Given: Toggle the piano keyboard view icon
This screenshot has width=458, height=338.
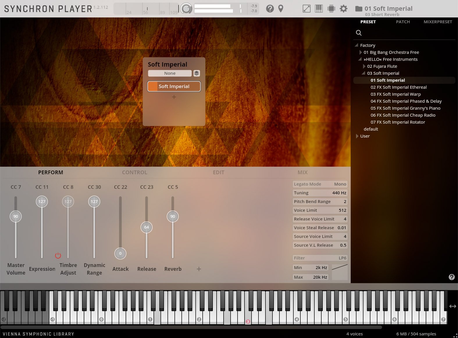Looking at the screenshot, I should tap(319, 9).
